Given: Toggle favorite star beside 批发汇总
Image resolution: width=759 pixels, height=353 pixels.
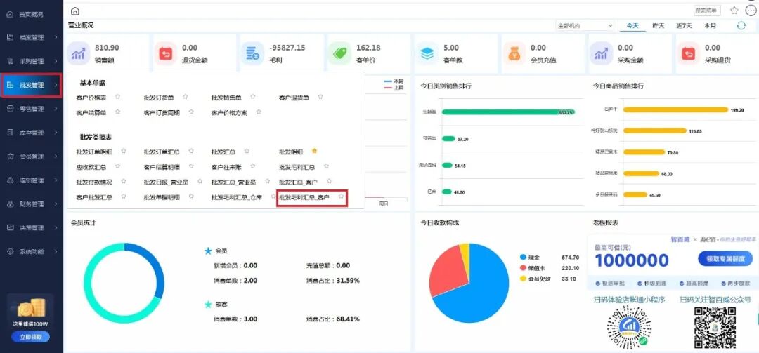Looking at the screenshot, I should pyautogui.click(x=247, y=151).
